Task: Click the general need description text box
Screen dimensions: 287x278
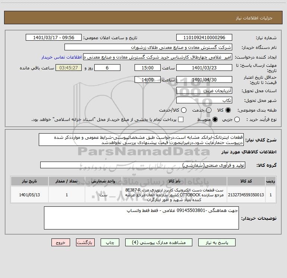Action: click(141, 140)
